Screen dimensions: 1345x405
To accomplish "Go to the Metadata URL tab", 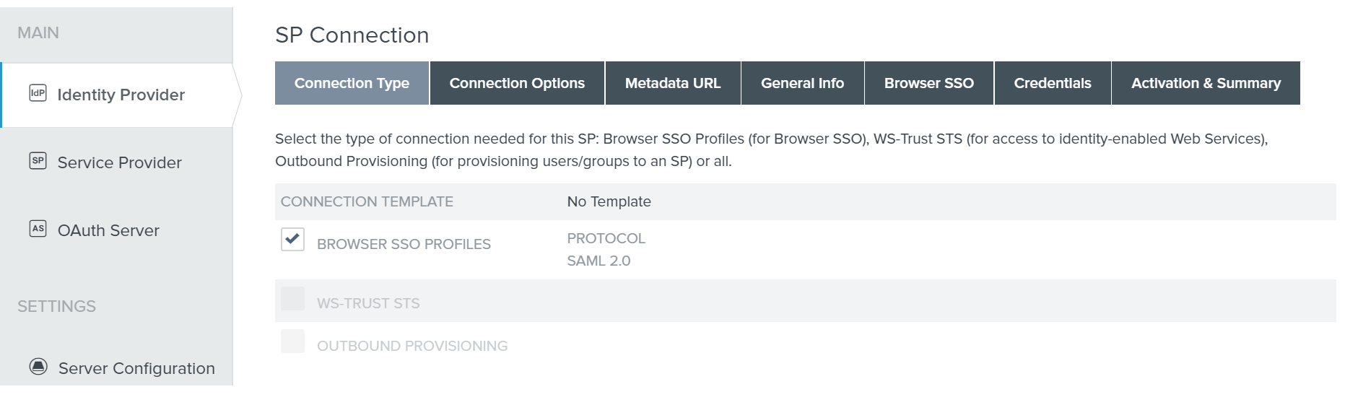I will [x=672, y=84].
